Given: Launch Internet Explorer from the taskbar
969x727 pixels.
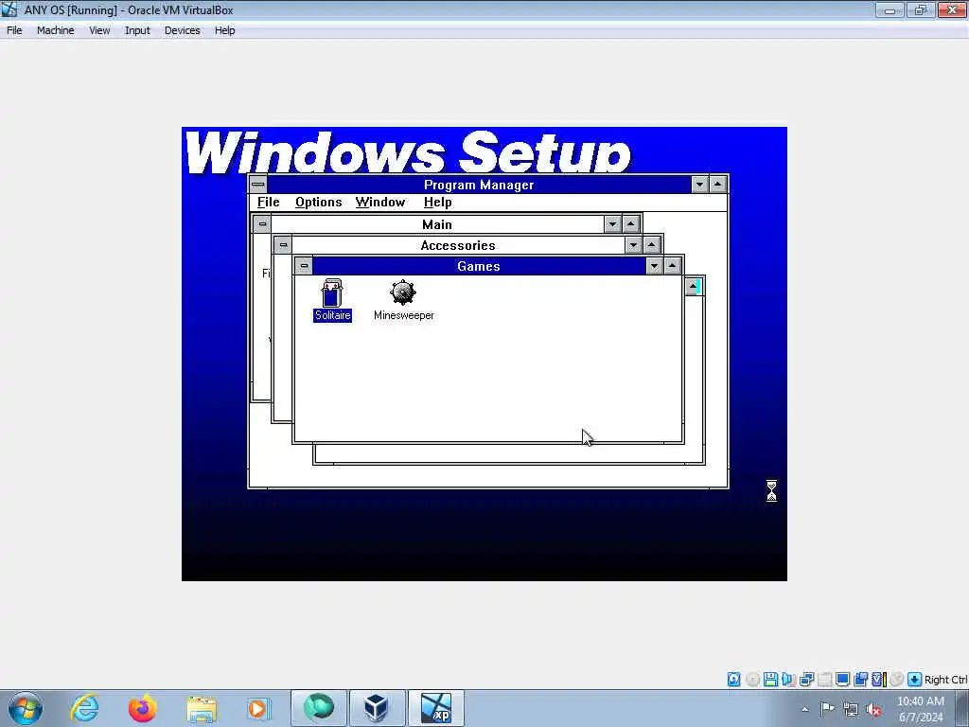Looking at the screenshot, I should [x=84, y=708].
